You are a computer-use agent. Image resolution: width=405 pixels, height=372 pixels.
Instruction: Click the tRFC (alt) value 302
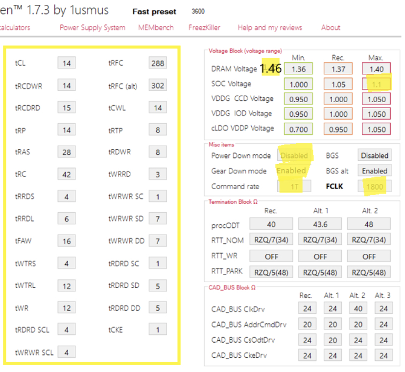tap(158, 85)
